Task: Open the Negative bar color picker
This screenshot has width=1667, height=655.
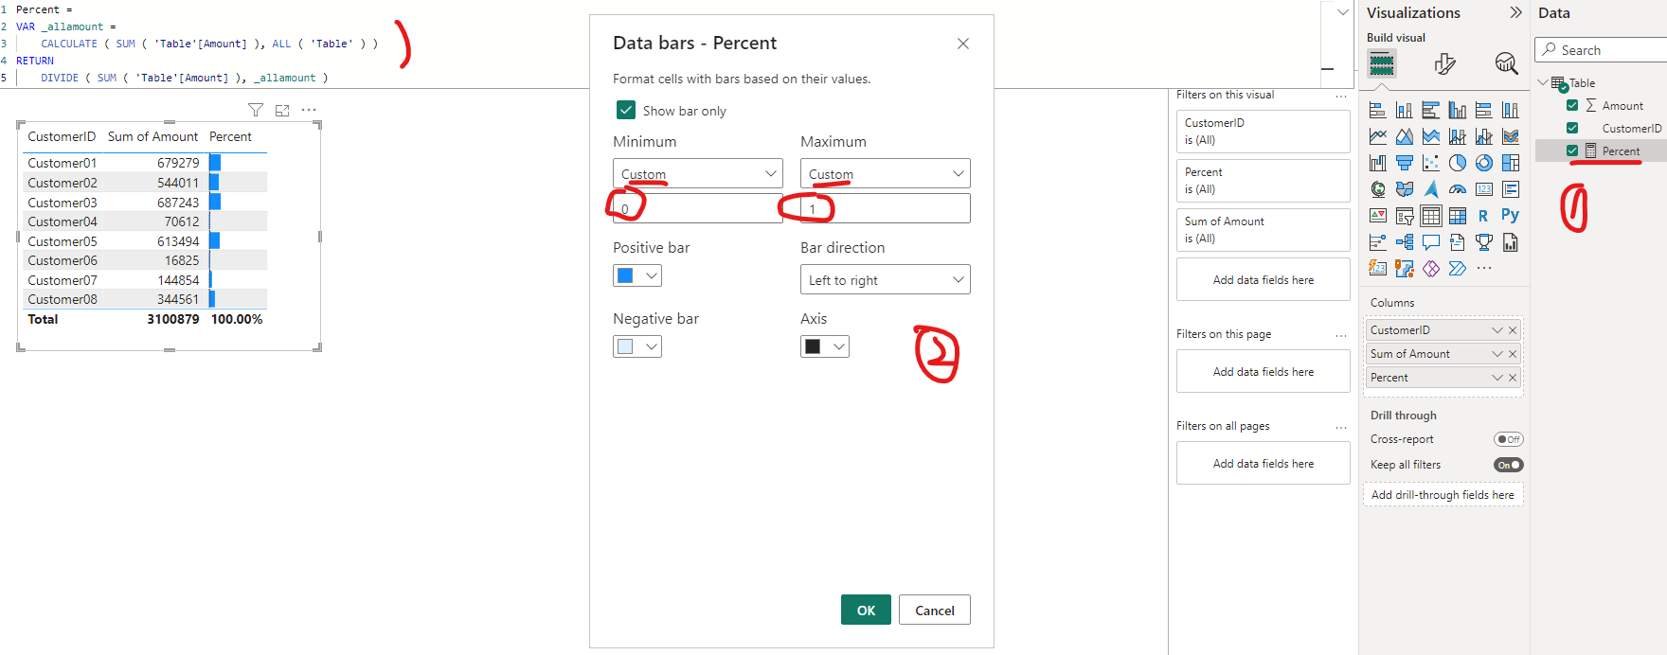Action: [636, 346]
